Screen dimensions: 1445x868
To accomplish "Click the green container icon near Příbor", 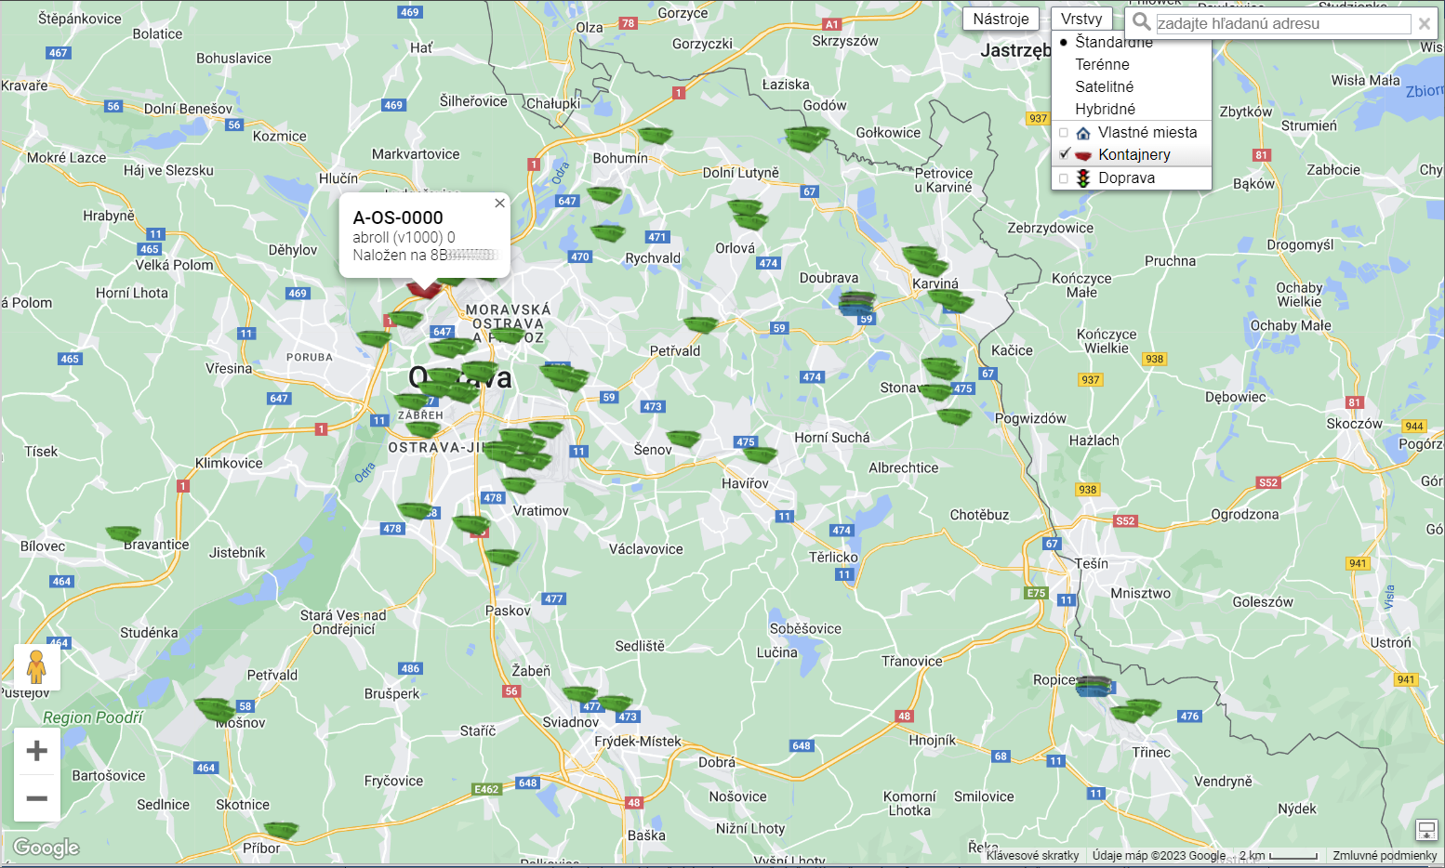I will click(x=280, y=829).
